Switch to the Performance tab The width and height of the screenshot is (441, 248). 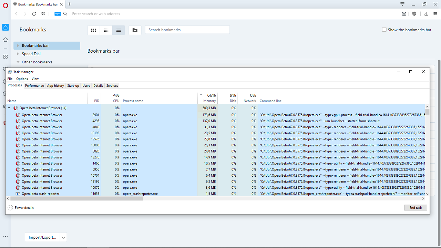coord(34,86)
